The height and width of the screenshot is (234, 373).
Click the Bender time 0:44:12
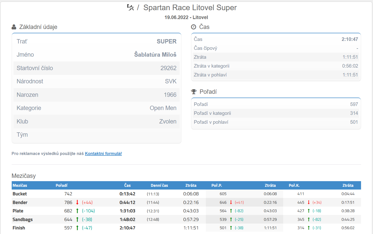coord(127,202)
